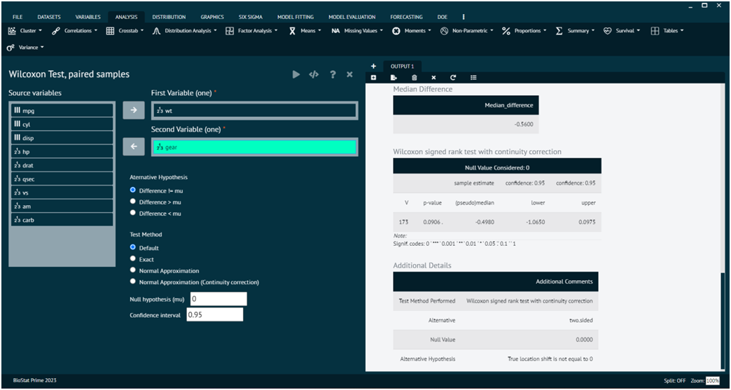Switch to the MODEL FITTING tab

[x=295, y=18]
